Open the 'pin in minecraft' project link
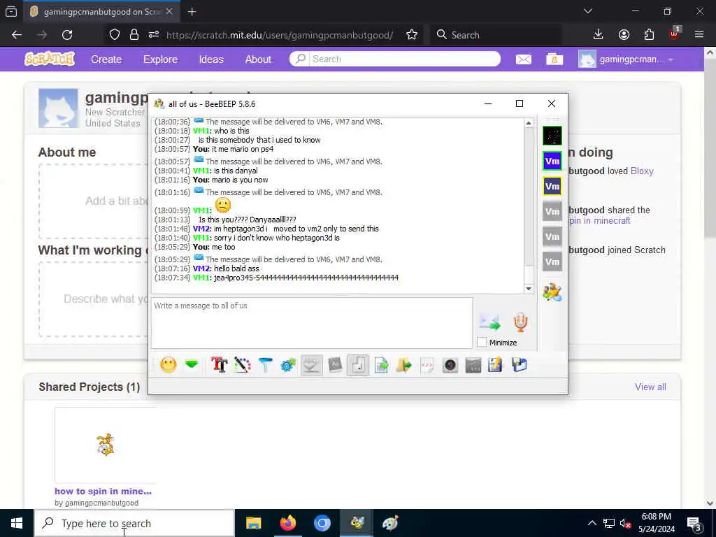The width and height of the screenshot is (716, 537). tap(599, 220)
